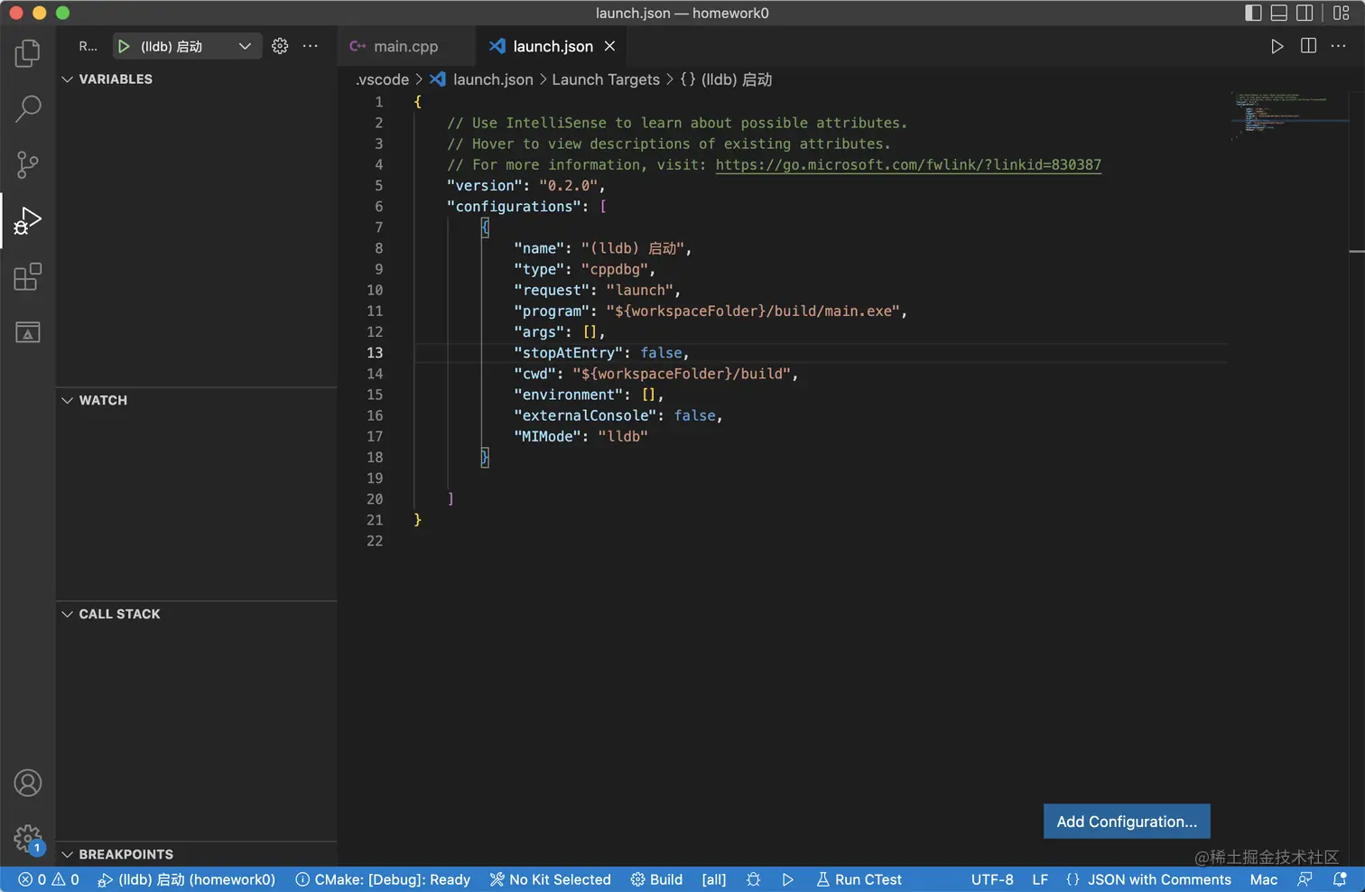Collapse the CALL STACK section
This screenshot has height=892, width=1365.
(x=119, y=614)
